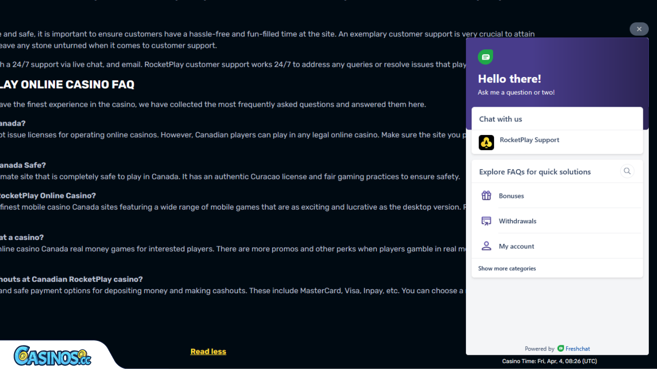Viewport: 657px width, 369px height.
Task: Click the 'RocketPlay Online Casino?' question
Action: pos(48,196)
